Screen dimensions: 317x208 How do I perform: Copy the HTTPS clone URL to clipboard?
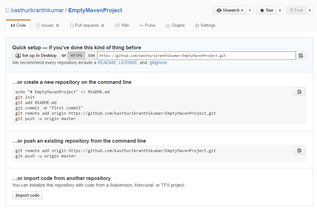coord(301,56)
